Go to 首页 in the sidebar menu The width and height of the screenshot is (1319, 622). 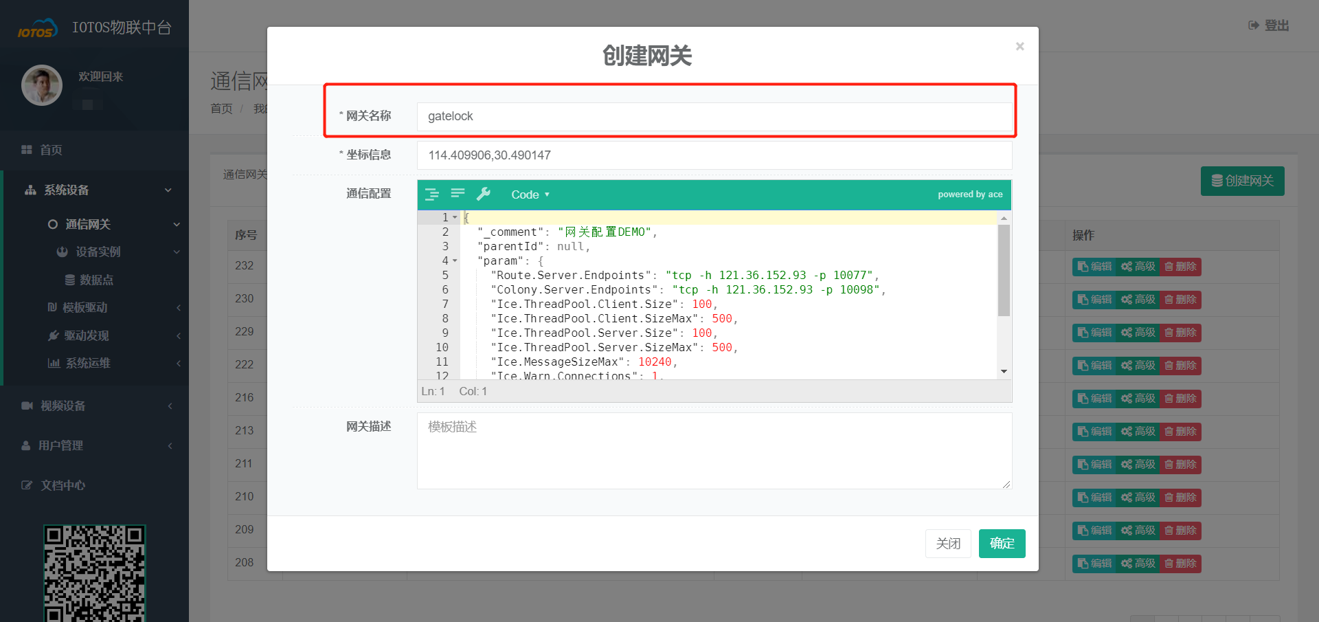(x=51, y=151)
